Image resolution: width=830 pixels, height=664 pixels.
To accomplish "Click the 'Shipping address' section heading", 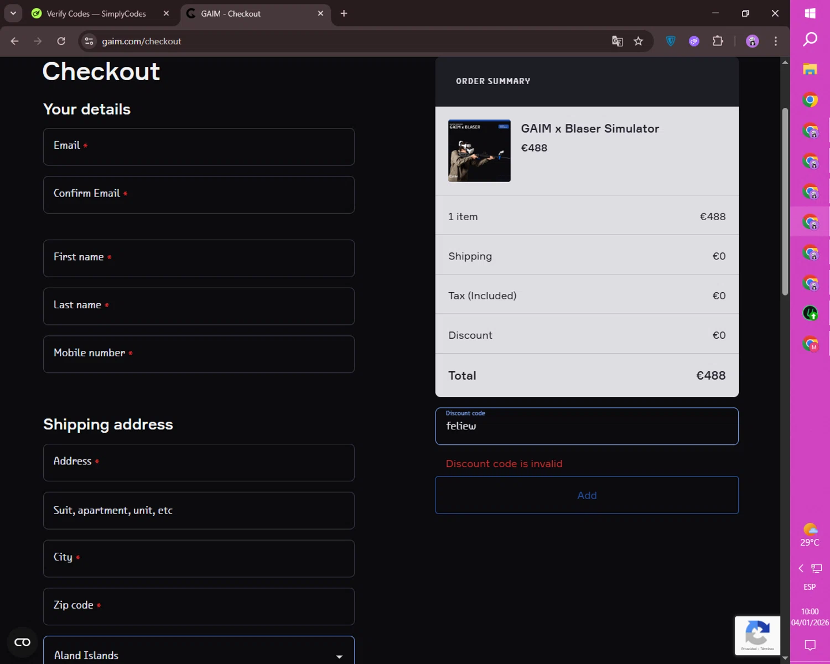I will [108, 424].
